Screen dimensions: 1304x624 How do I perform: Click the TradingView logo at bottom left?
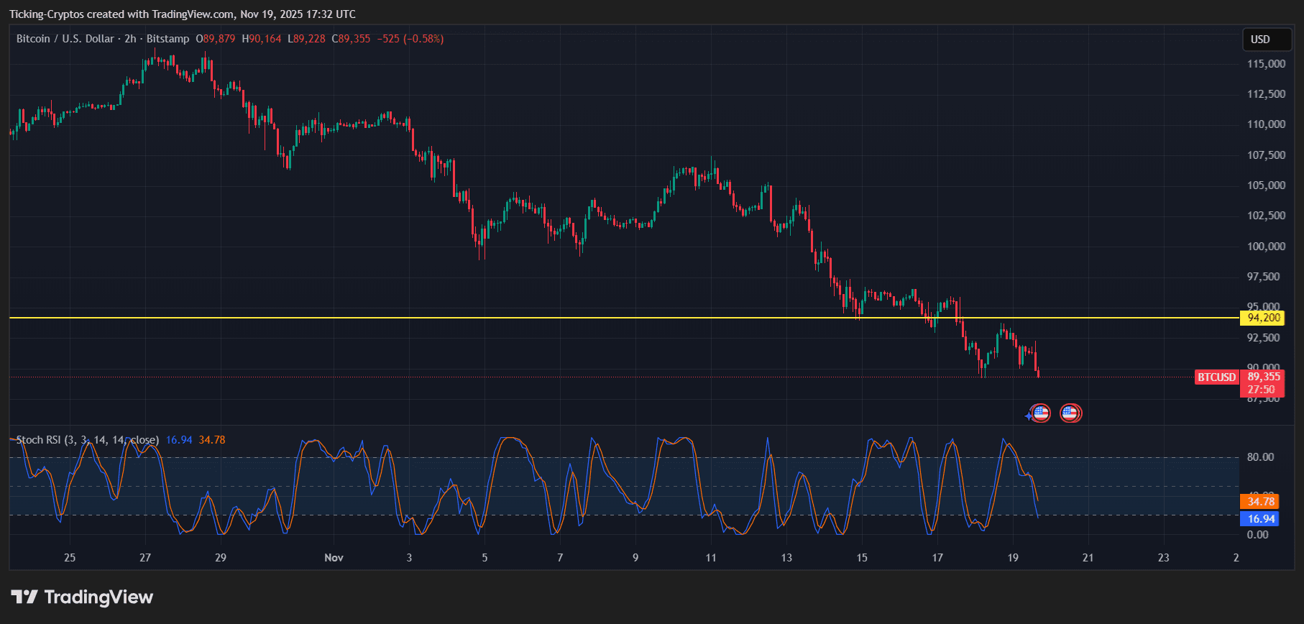[82, 597]
